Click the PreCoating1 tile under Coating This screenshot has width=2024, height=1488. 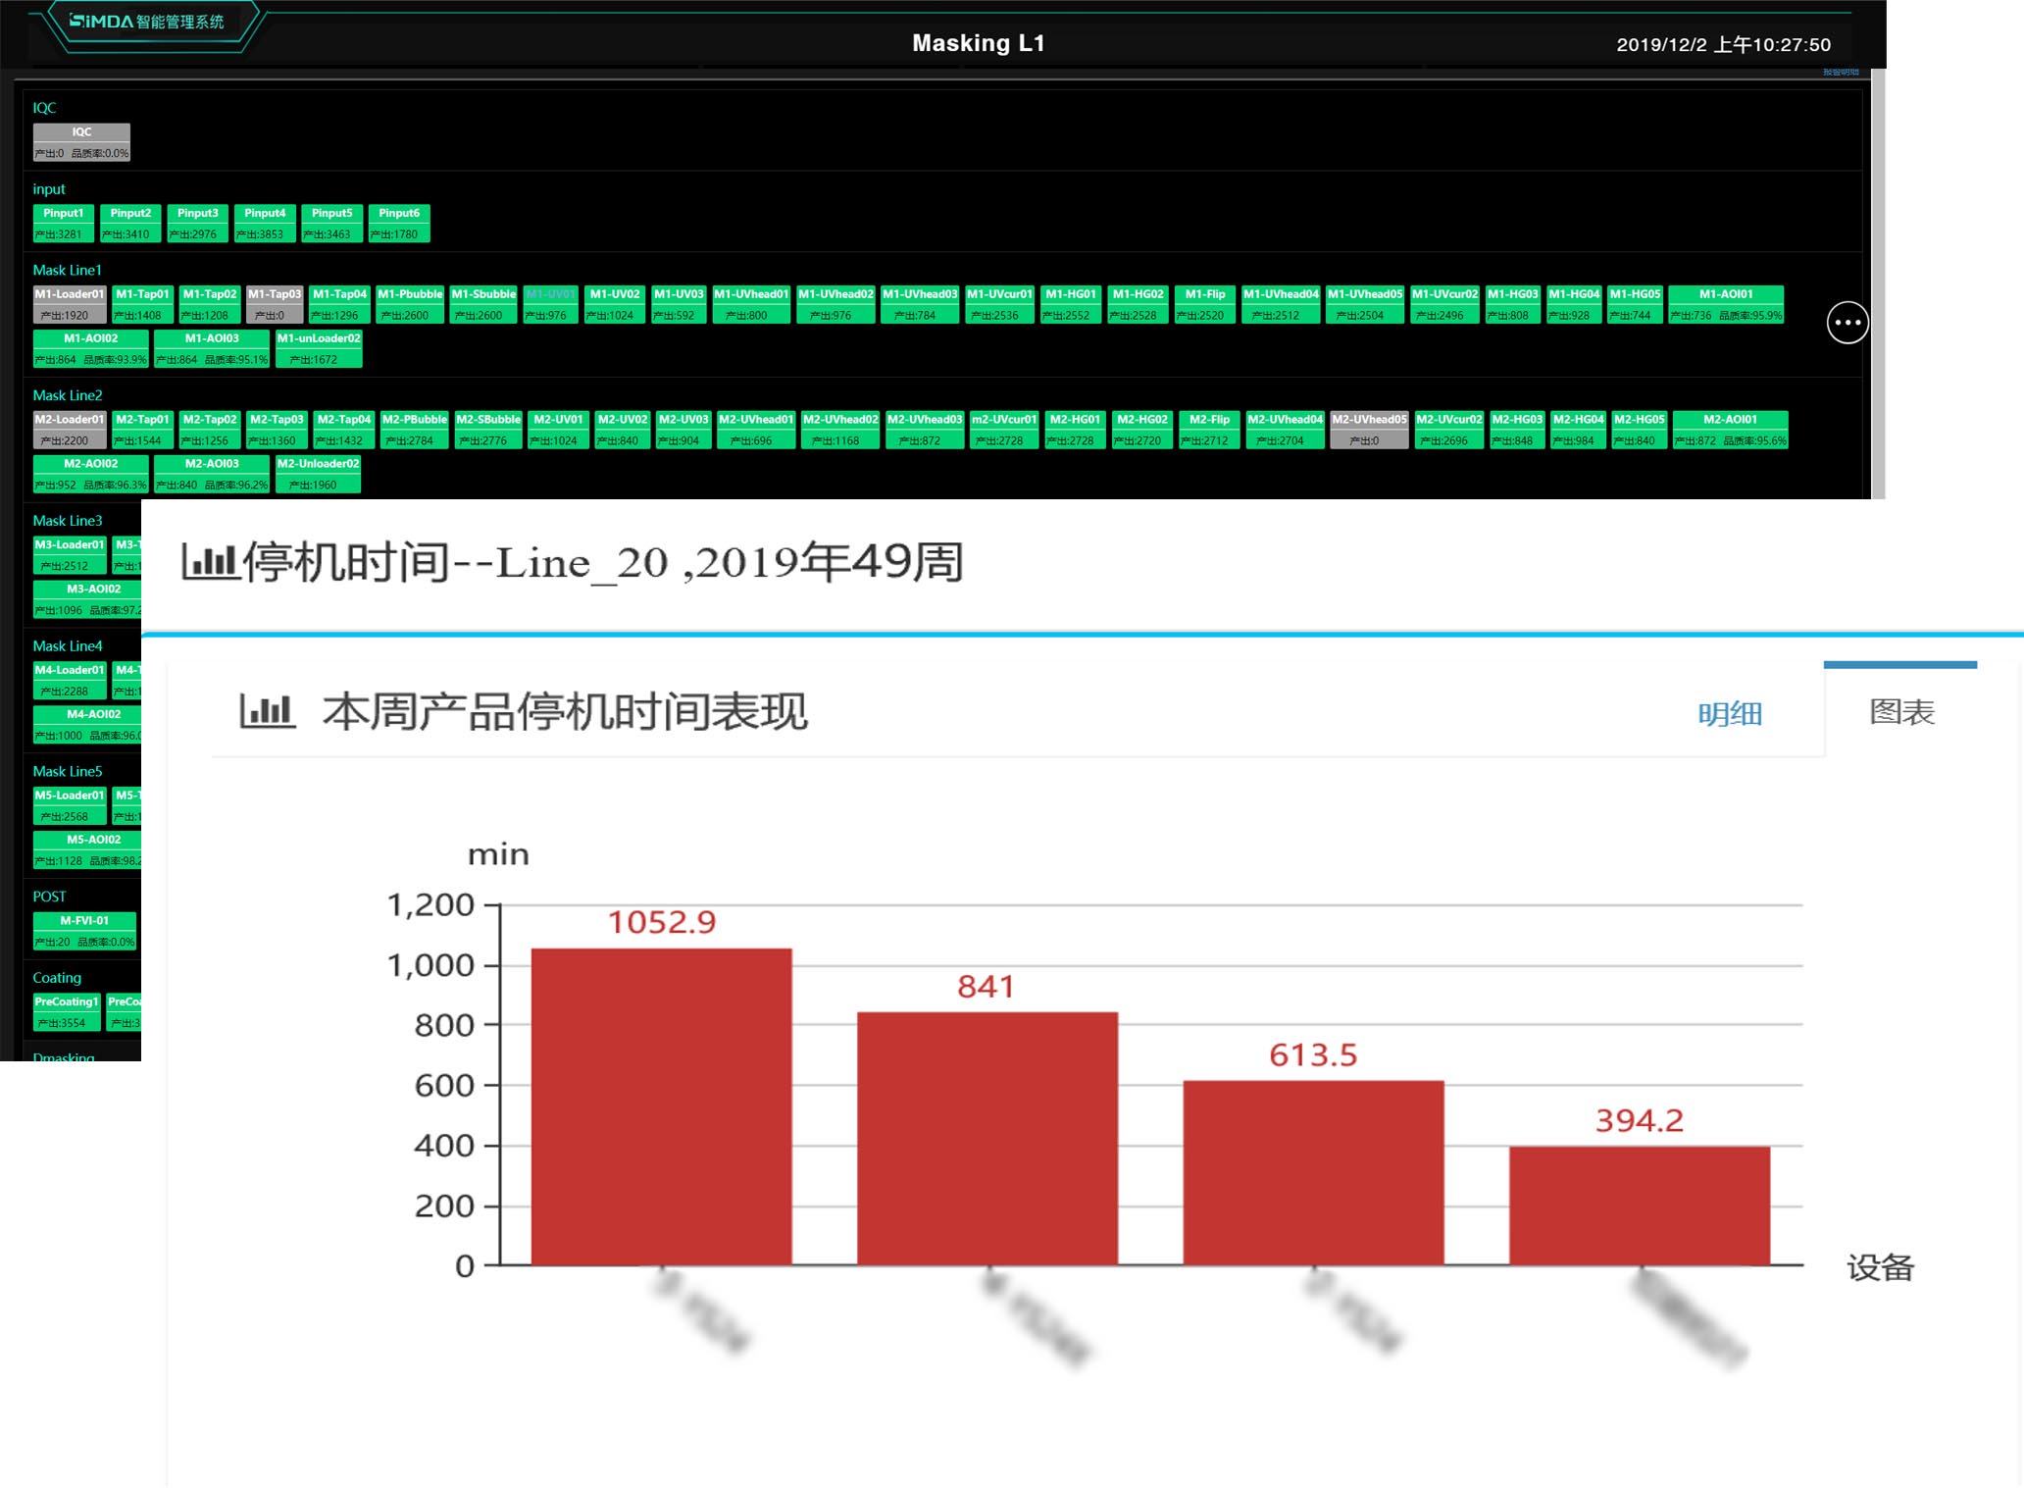[67, 1011]
